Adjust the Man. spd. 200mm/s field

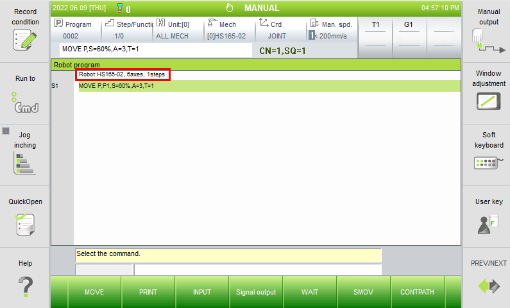[x=332, y=30]
